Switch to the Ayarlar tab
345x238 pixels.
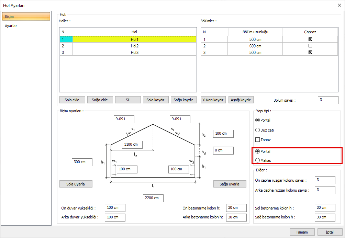(x=11, y=26)
